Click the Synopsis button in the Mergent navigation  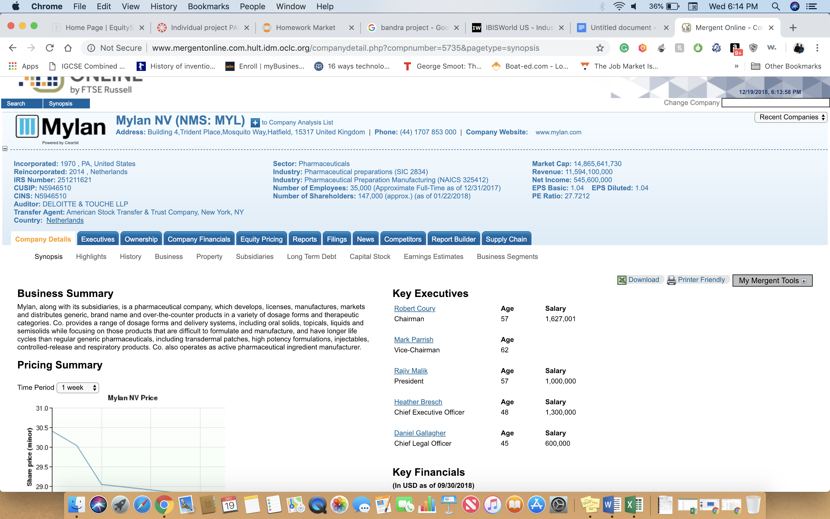(x=67, y=104)
